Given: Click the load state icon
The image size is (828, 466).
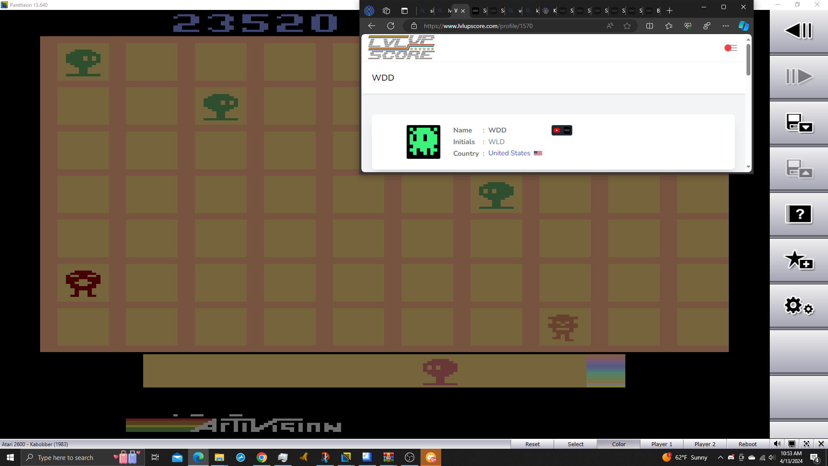Looking at the screenshot, I should click(x=798, y=169).
